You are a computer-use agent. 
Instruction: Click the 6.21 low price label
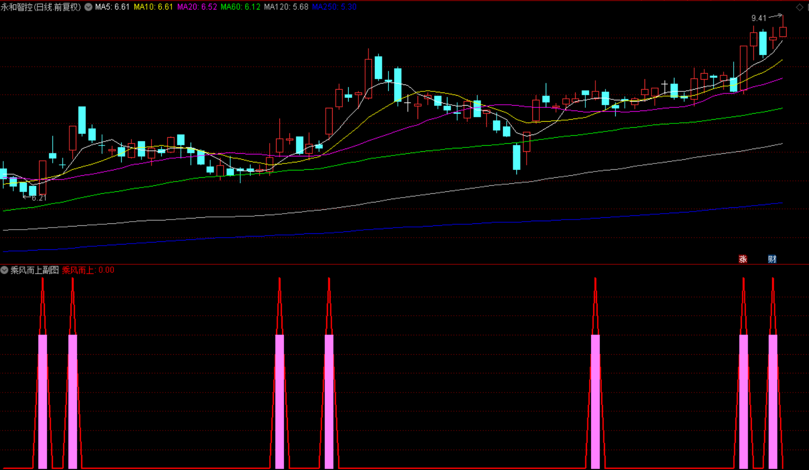(39, 198)
